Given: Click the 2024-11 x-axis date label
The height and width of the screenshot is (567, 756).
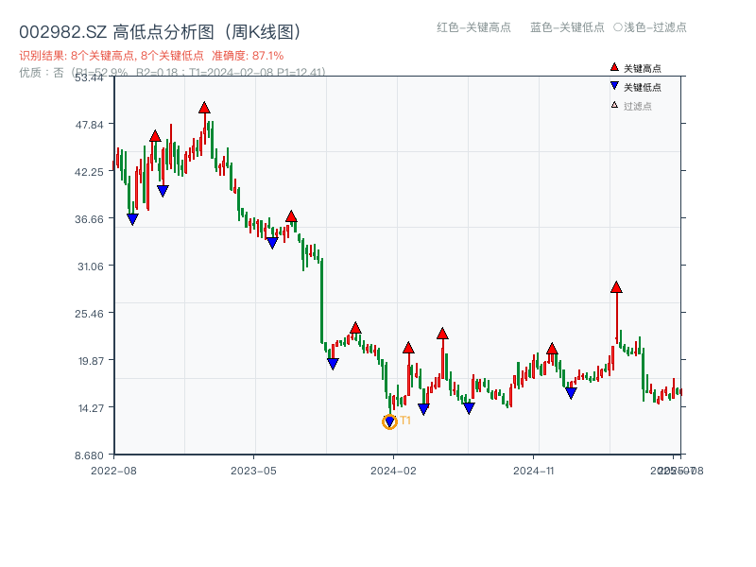Looking at the screenshot, I should coord(533,471).
